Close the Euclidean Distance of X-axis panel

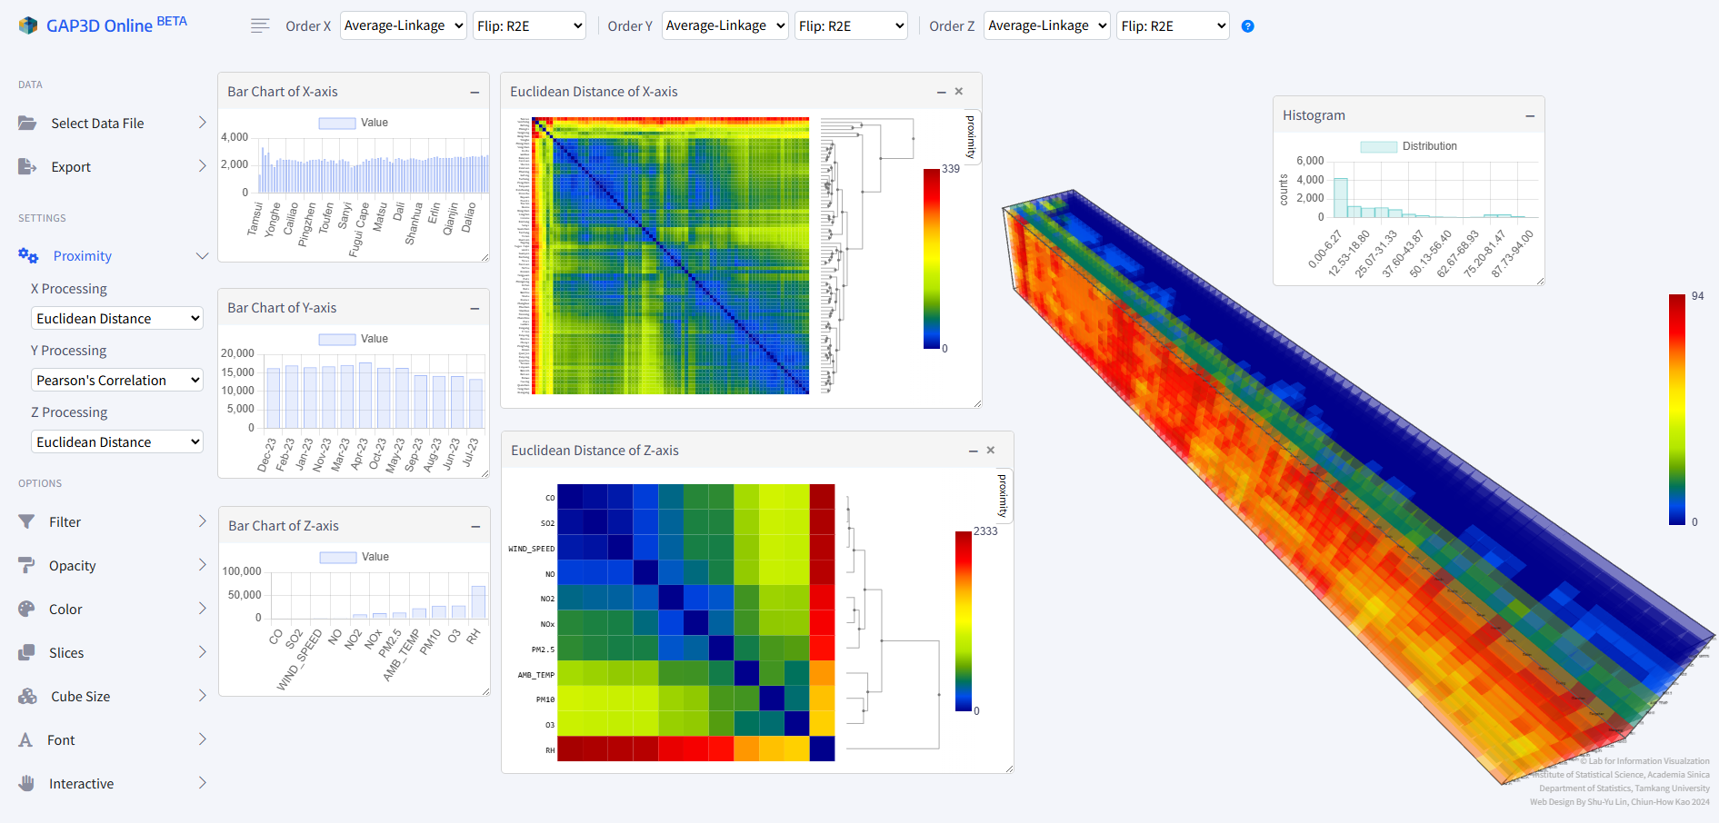pyautogui.click(x=958, y=92)
